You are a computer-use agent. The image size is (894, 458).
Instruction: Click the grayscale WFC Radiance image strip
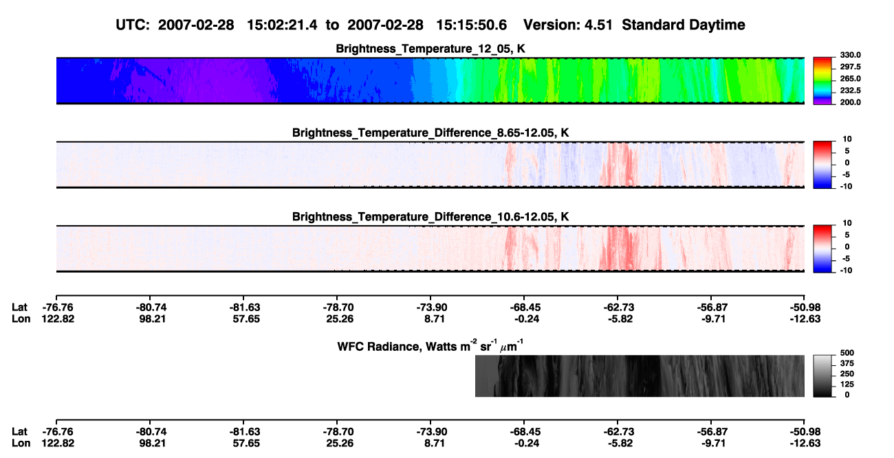pyautogui.click(x=640, y=376)
